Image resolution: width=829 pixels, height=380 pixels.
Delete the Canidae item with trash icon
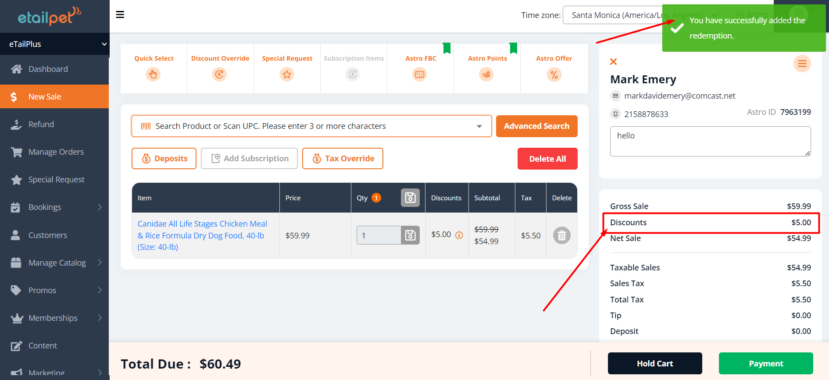(561, 236)
